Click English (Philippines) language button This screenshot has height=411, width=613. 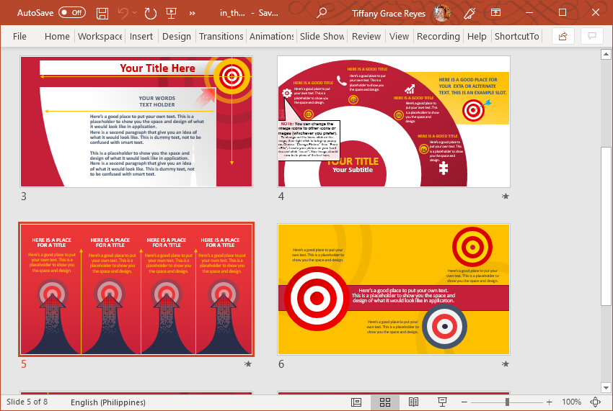coord(108,402)
